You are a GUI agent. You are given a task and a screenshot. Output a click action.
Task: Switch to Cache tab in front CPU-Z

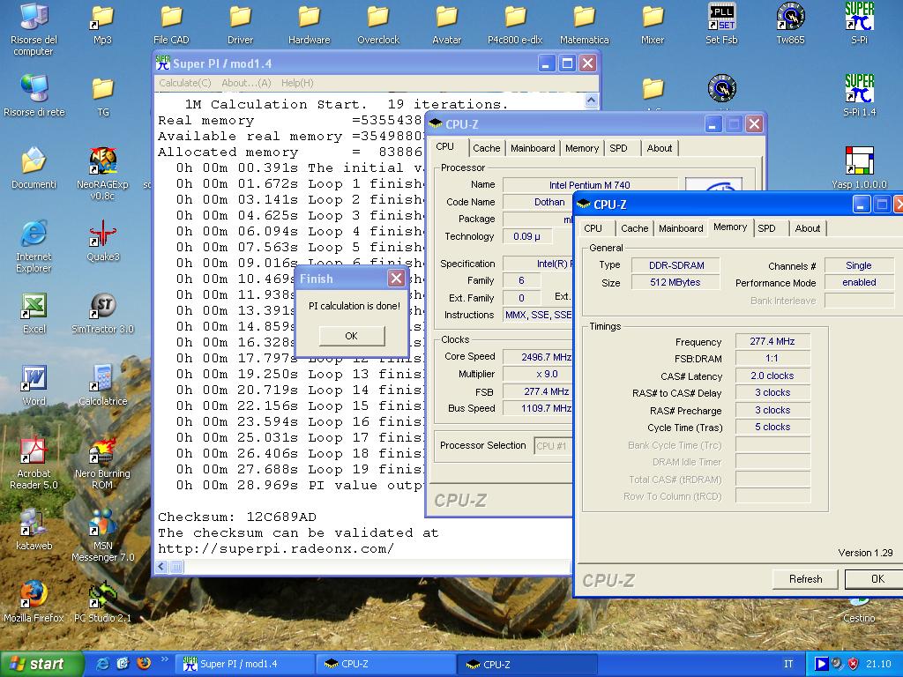635,228
